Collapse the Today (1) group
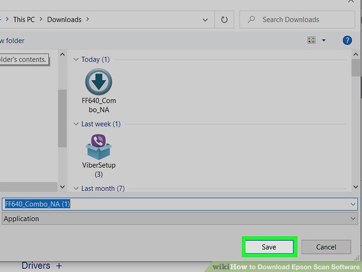Screen dimensions: 362x272 tap(76, 59)
